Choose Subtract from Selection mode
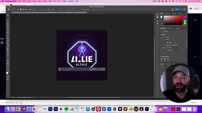 23,9
